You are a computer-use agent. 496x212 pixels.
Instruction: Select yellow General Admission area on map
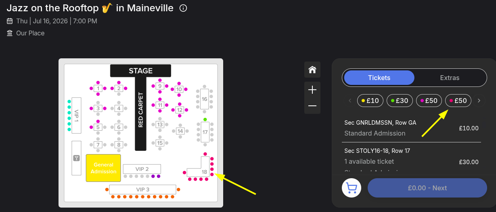coord(103,168)
